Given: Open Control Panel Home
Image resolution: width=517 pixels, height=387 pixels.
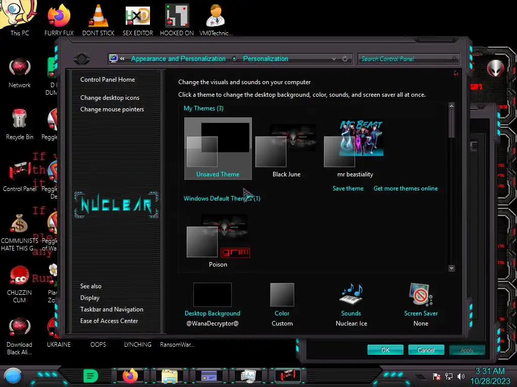Looking at the screenshot, I should pyautogui.click(x=108, y=79).
